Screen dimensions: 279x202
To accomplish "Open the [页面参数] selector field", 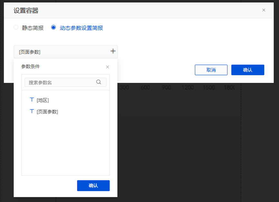I will (66, 52).
